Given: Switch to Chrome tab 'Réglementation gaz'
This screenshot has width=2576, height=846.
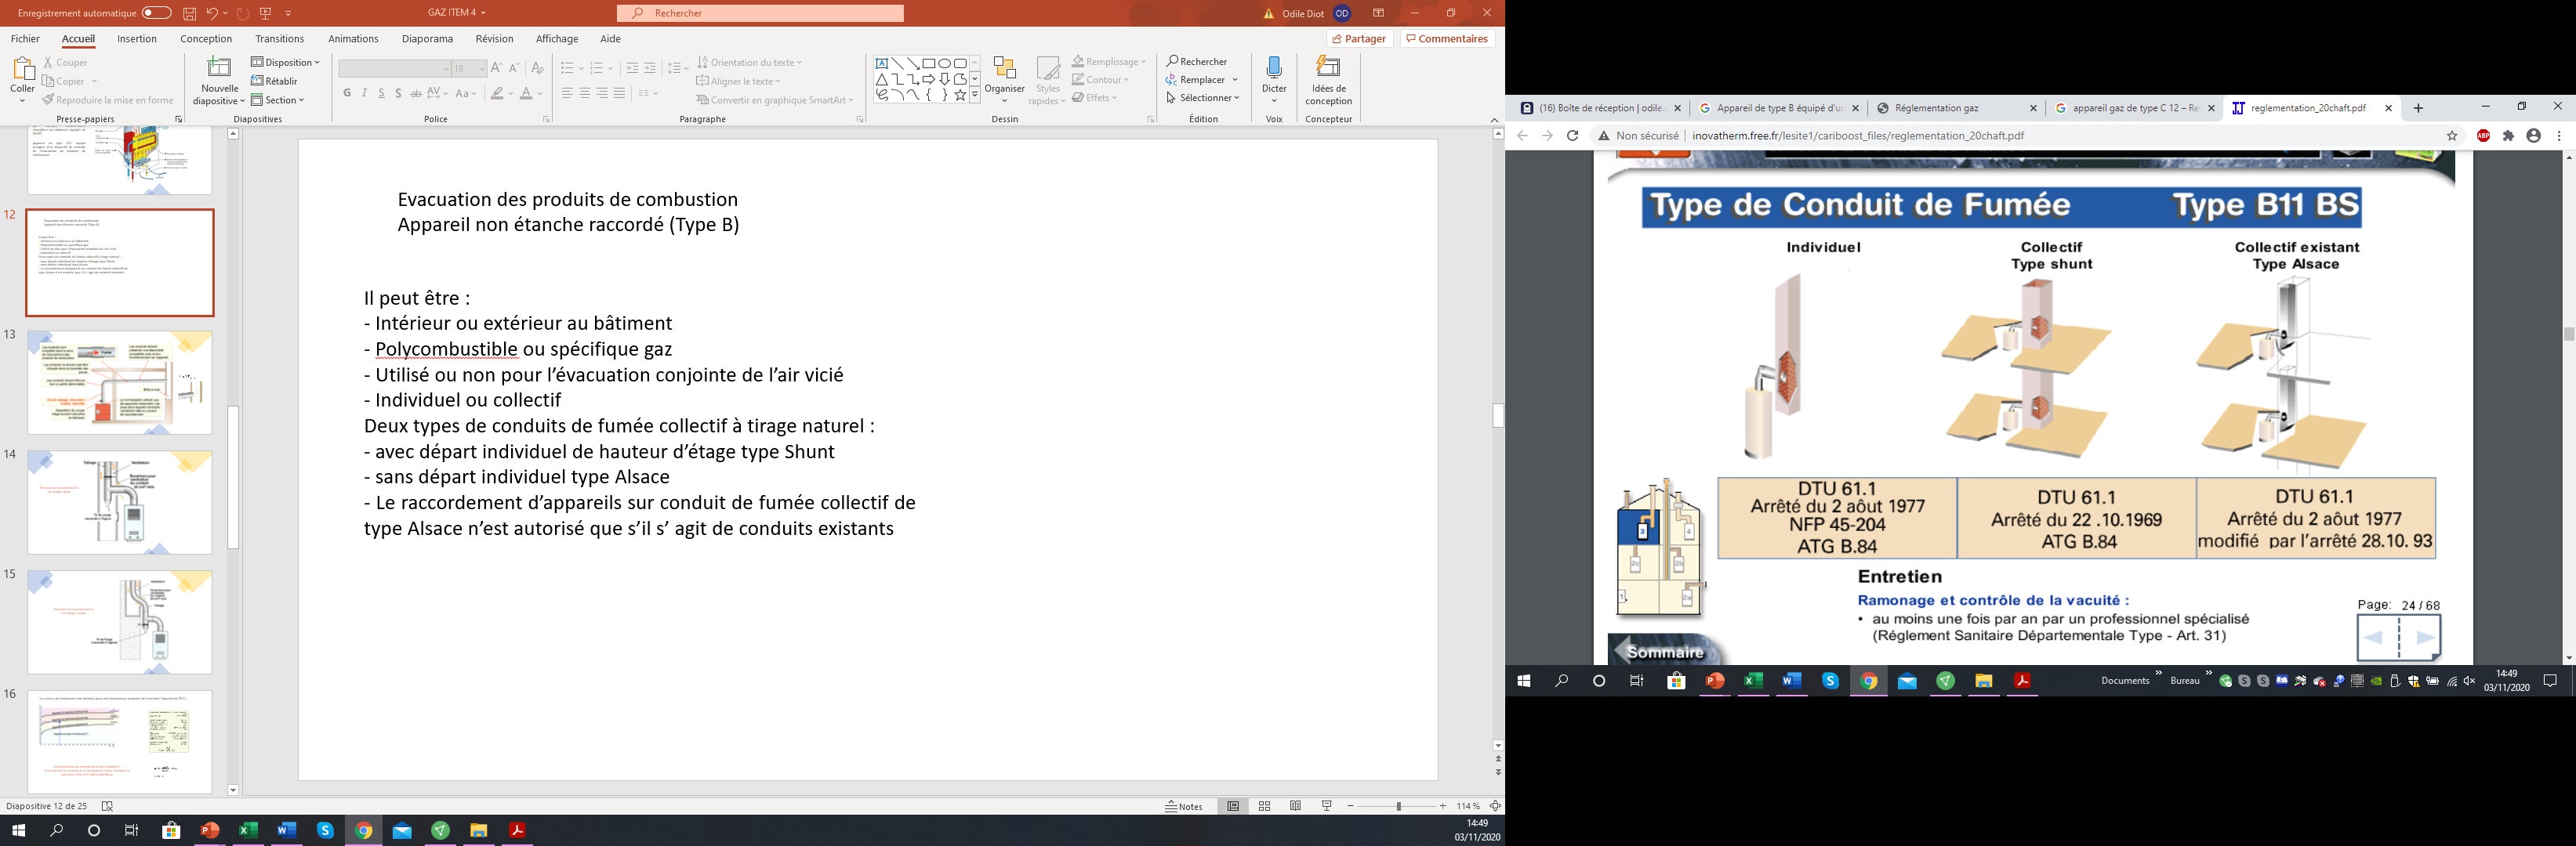Looking at the screenshot, I should (x=1956, y=108).
